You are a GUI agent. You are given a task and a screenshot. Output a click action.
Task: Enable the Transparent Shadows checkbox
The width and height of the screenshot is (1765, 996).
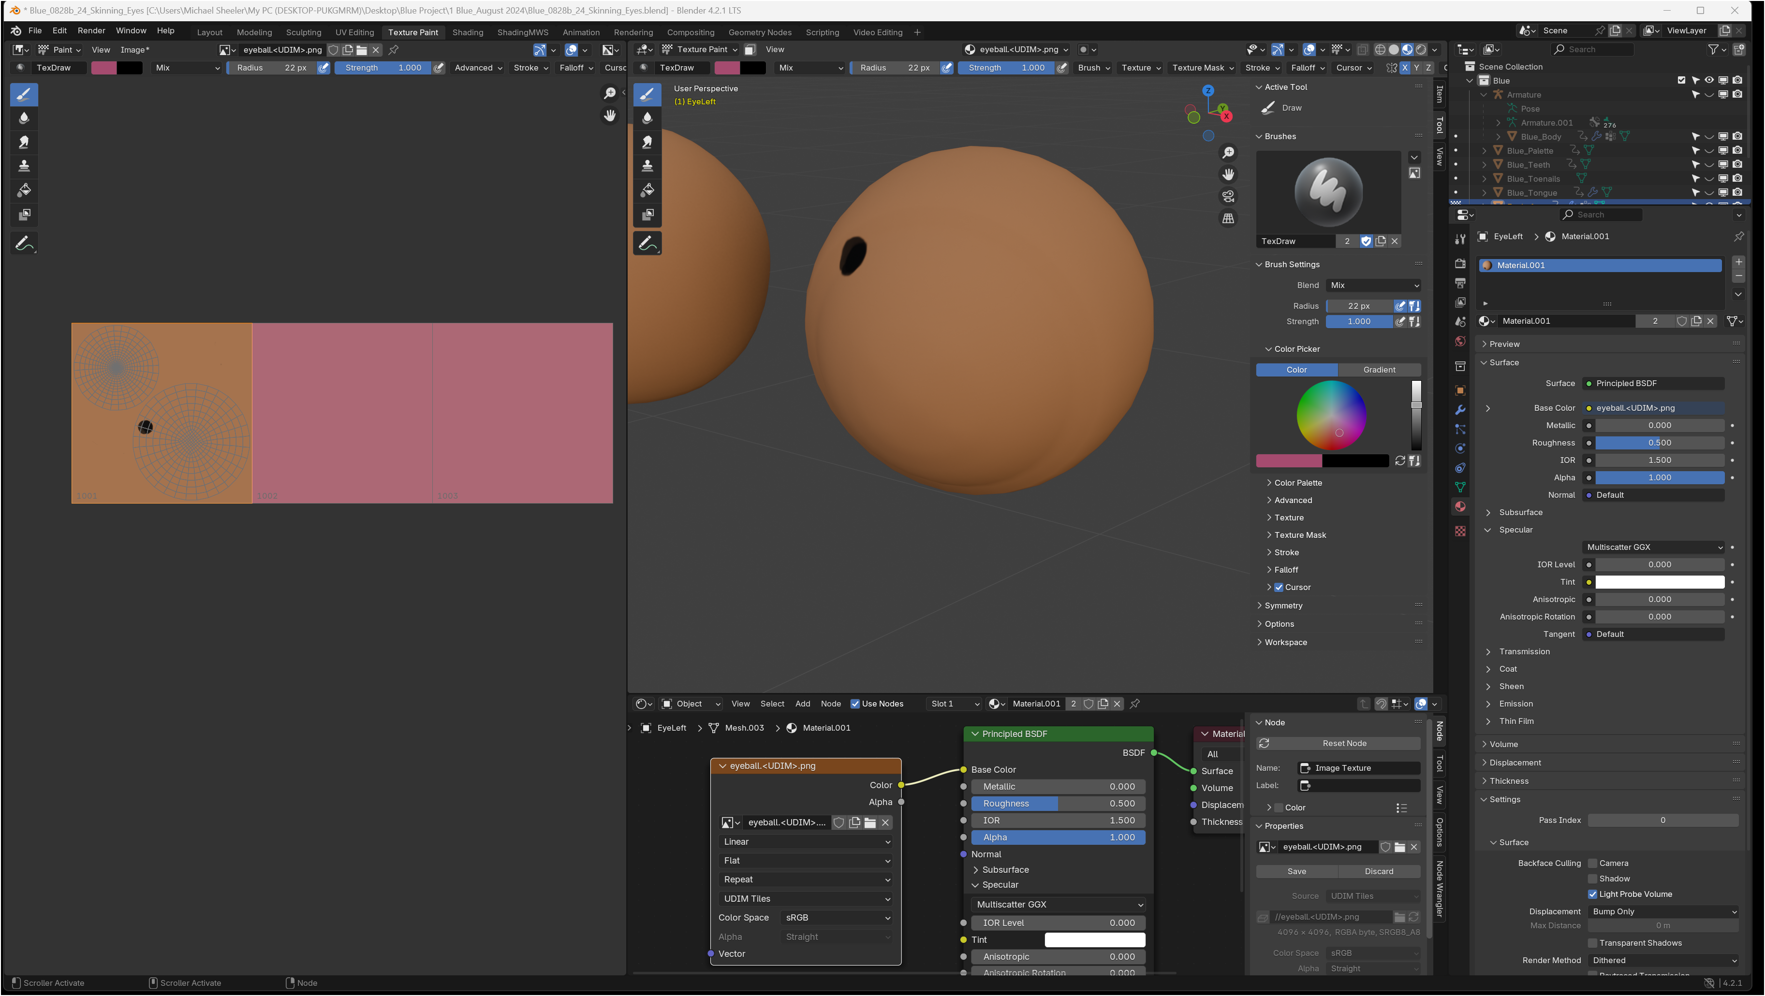tap(1592, 943)
